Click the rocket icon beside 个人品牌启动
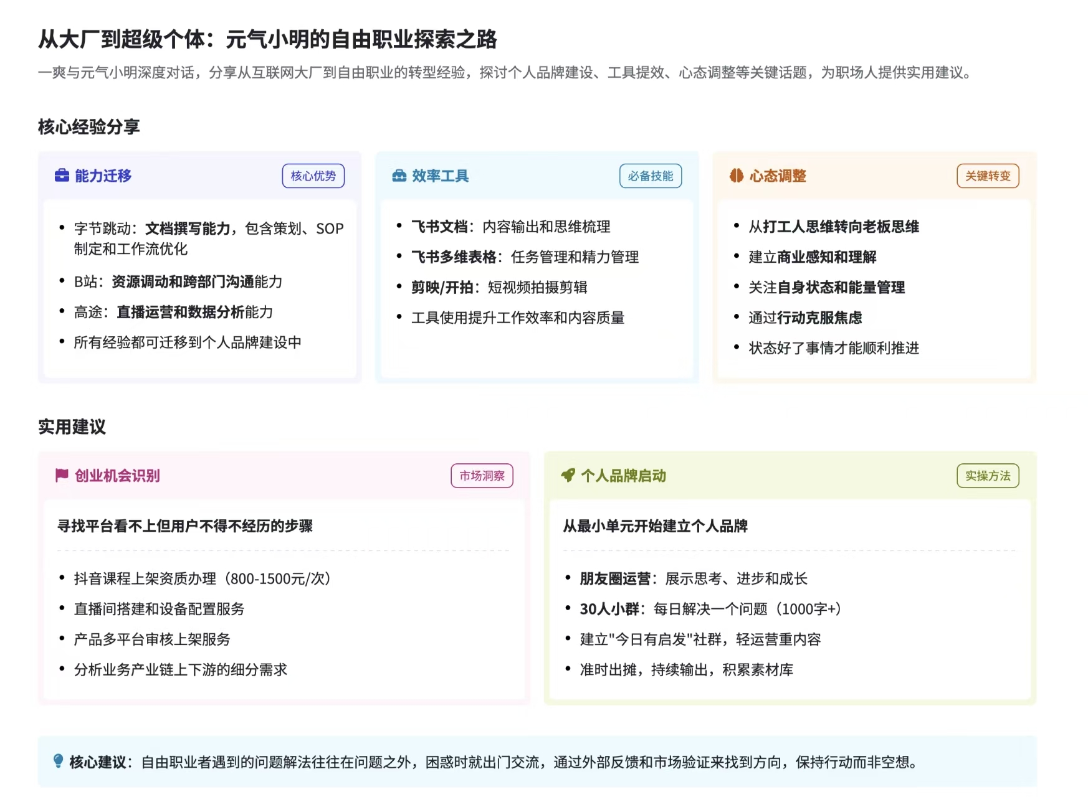1088x797 pixels. coord(568,476)
